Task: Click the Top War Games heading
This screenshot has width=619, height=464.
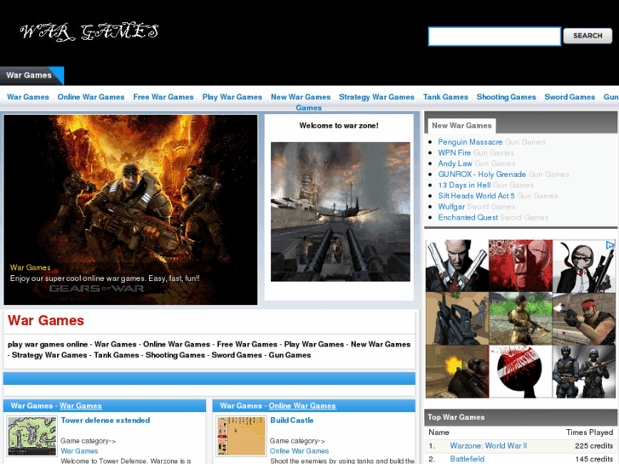Action: [456, 417]
